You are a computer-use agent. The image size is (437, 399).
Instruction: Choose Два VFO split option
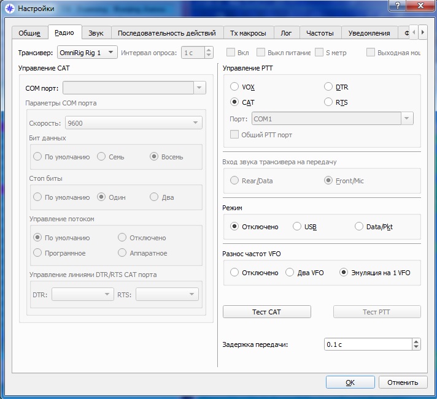pos(290,273)
